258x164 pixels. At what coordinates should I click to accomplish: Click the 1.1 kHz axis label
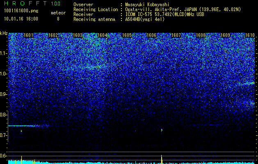(4, 53)
